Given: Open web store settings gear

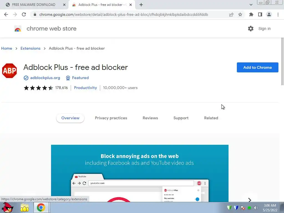Looking at the screenshot, I should [251, 29].
